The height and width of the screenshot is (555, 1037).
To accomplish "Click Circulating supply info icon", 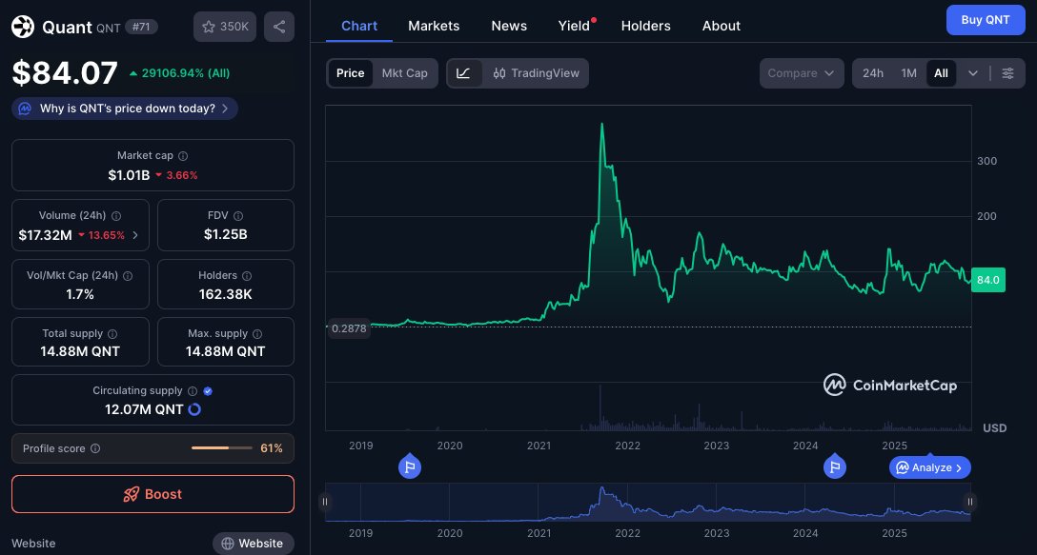I will [193, 391].
